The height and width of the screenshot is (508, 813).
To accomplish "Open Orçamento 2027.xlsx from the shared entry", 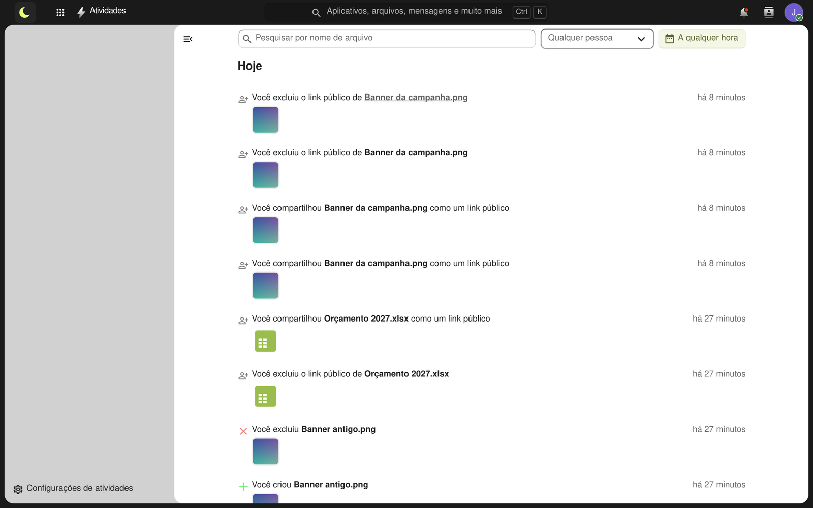I will (366, 319).
